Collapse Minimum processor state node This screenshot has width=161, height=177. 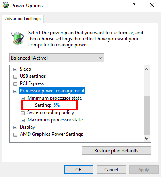click(23, 98)
